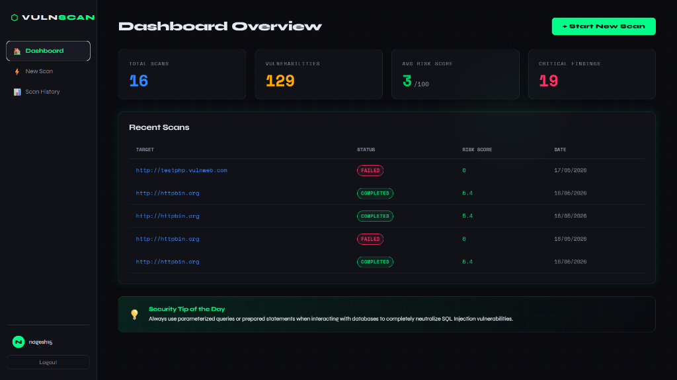677x380 pixels.
Task: Click the vulnweb.com row's 17/05/2026 date
Action: [571, 170]
